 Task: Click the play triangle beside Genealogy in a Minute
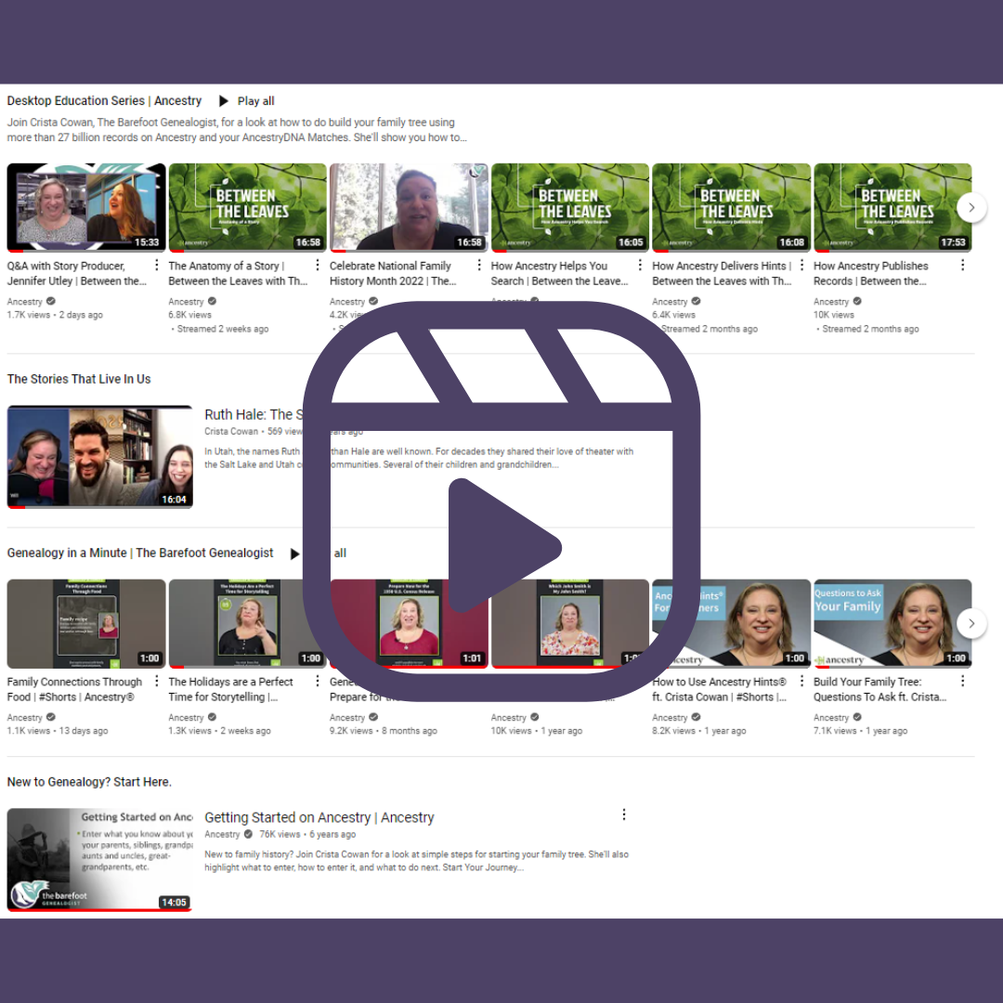[x=294, y=554]
